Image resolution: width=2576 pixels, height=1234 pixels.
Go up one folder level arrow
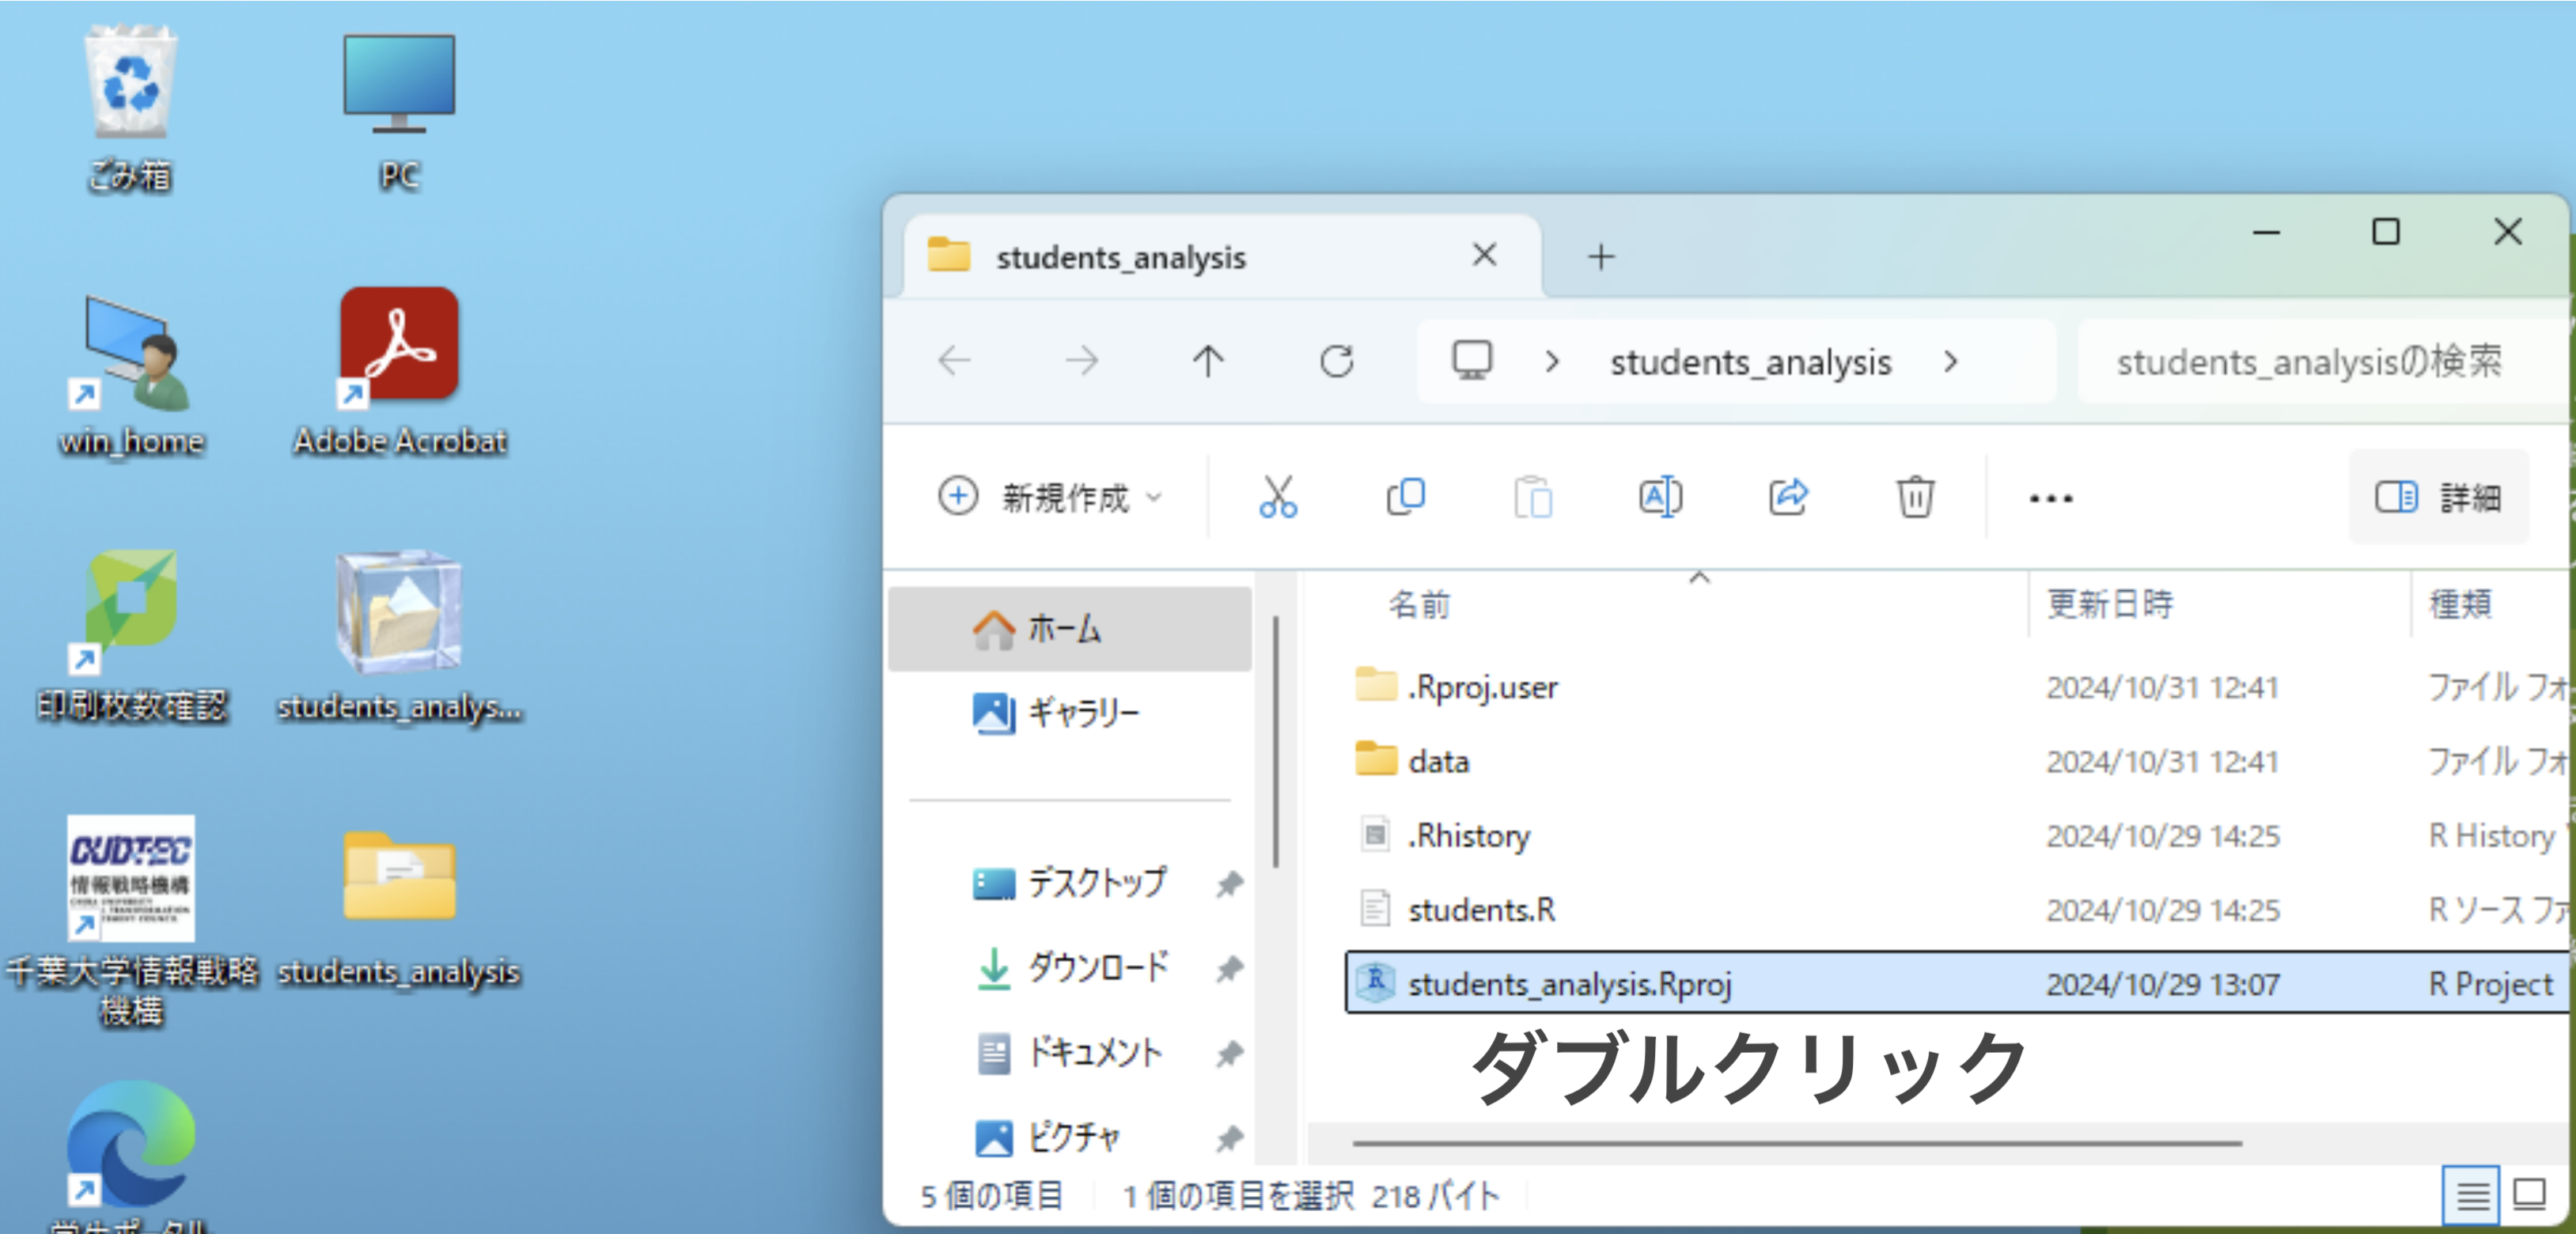pyautogui.click(x=1208, y=361)
